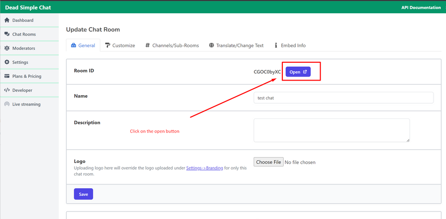The image size is (446, 219).
Task: Open the API Documentation link
Action: 421,8
